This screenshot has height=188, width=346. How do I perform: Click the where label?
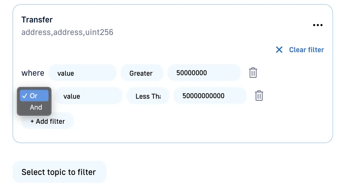click(x=33, y=73)
